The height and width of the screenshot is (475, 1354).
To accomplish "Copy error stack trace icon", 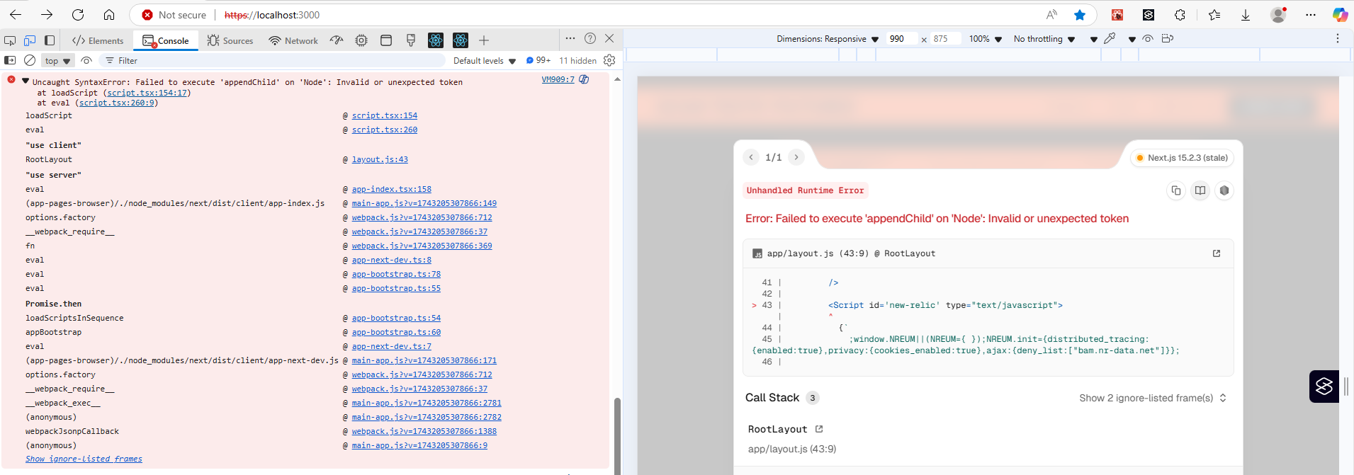I will coord(1176,190).
